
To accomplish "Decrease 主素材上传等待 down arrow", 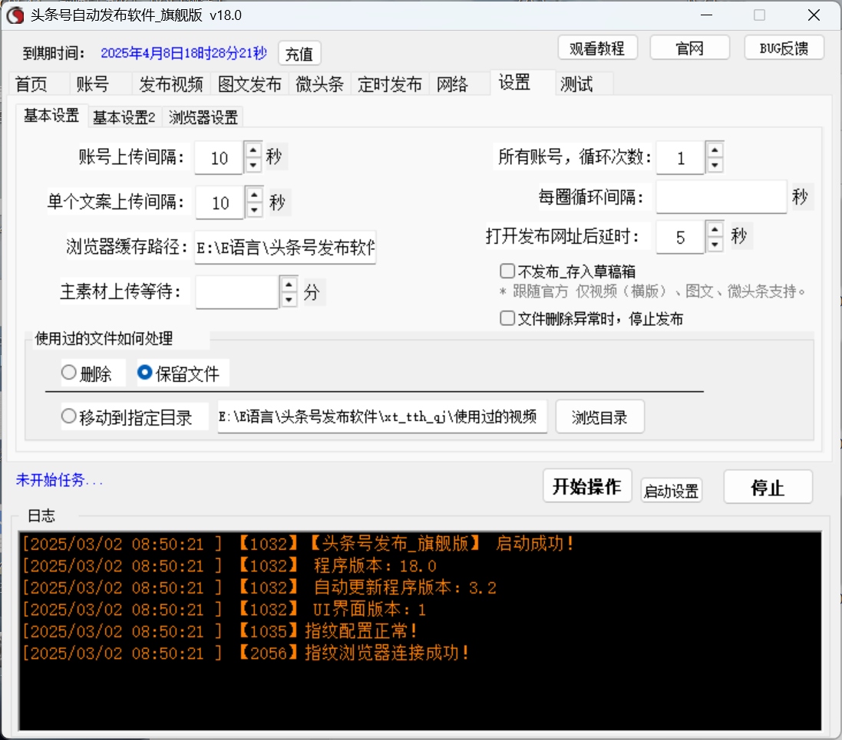I will (x=289, y=299).
